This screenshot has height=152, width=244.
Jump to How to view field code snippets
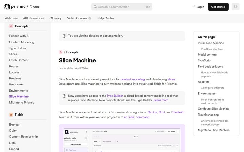point(215,74)
